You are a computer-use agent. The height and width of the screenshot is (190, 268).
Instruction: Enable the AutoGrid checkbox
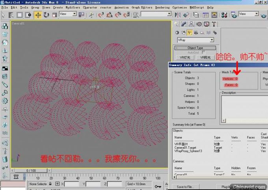point(203,52)
